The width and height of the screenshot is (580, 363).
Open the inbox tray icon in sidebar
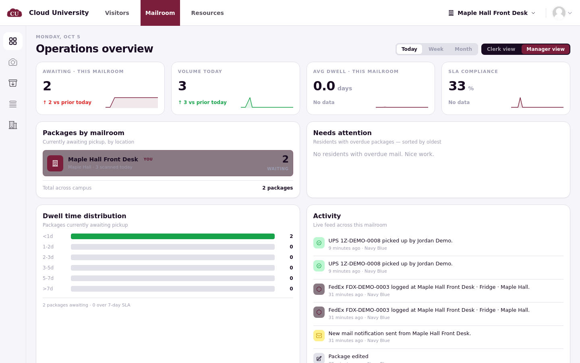coord(13,83)
